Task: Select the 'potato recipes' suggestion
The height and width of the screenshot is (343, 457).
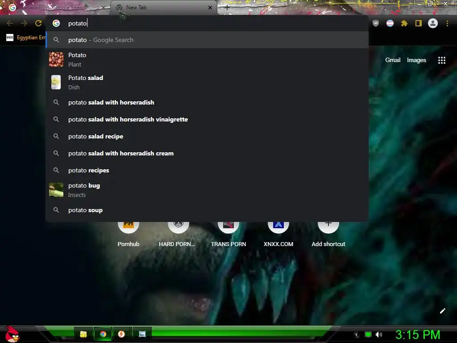Action: (207, 170)
